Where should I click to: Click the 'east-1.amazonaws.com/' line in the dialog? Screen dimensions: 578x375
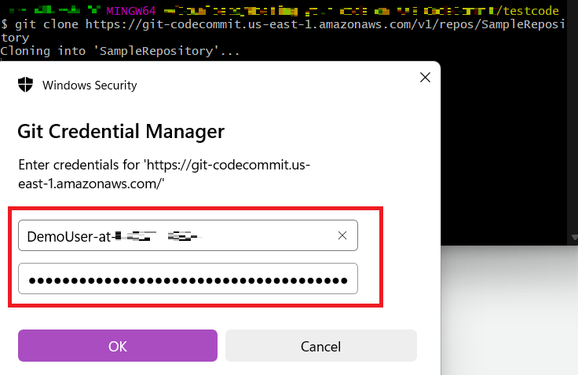[91, 184]
